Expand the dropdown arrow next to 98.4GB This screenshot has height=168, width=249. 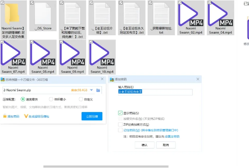[x=91, y=90]
